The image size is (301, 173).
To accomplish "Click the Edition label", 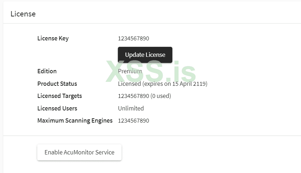I will coord(47,71).
